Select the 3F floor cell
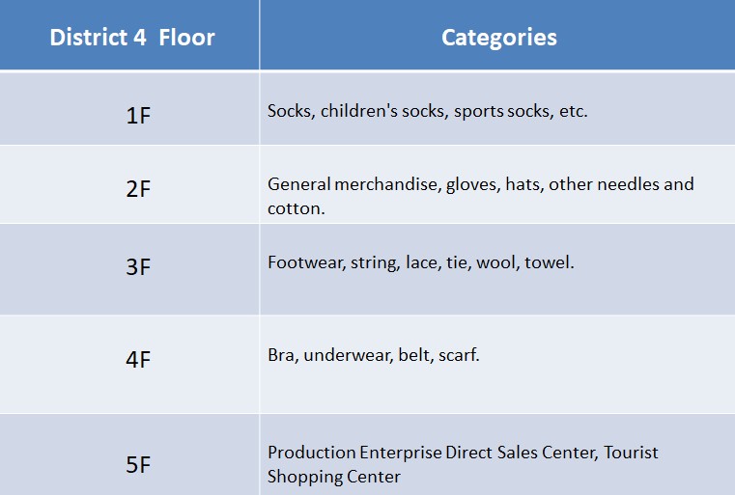This screenshot has width=735, height=495. [138, 267]
